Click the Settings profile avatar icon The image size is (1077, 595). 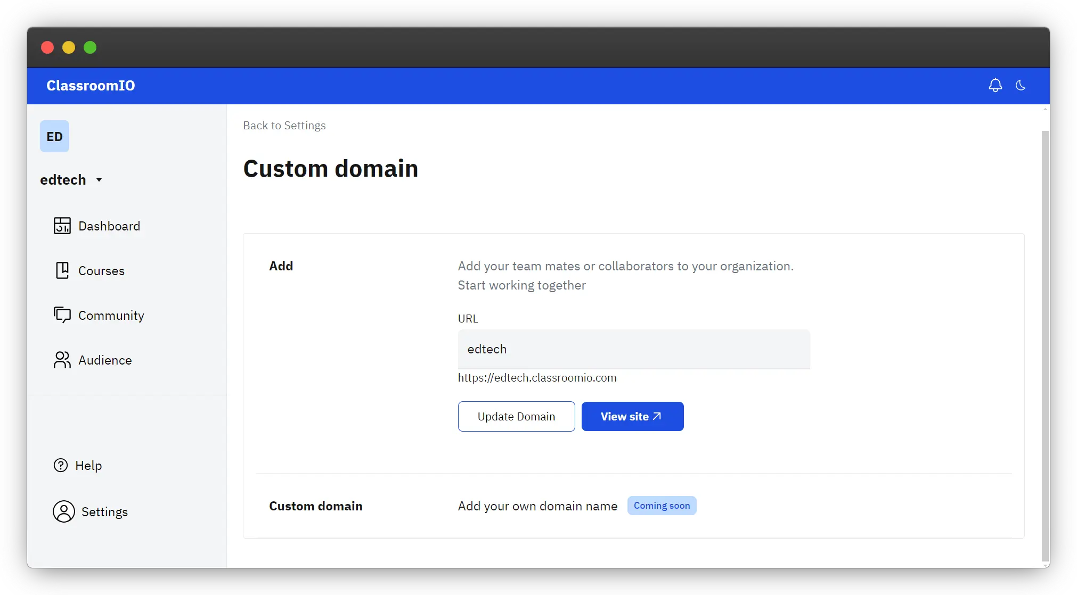(64, 511)
